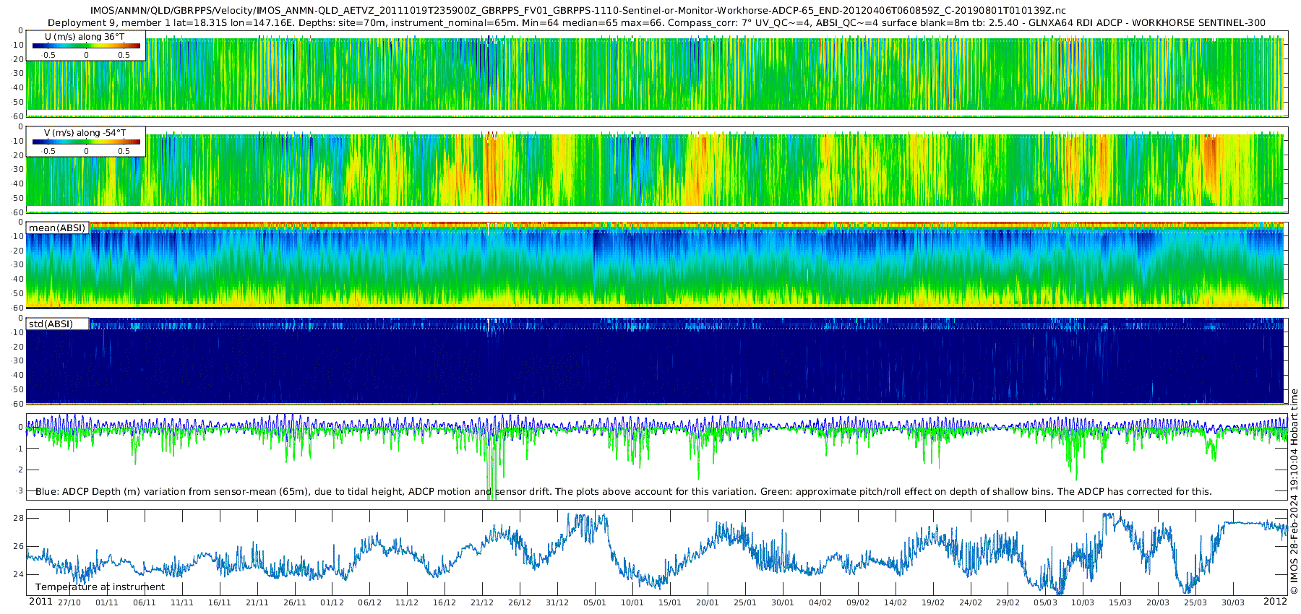Viewport: 1301px width, 614px height.
Task: Click the 'Temperature at instrument' label
Action: point(100,587)
